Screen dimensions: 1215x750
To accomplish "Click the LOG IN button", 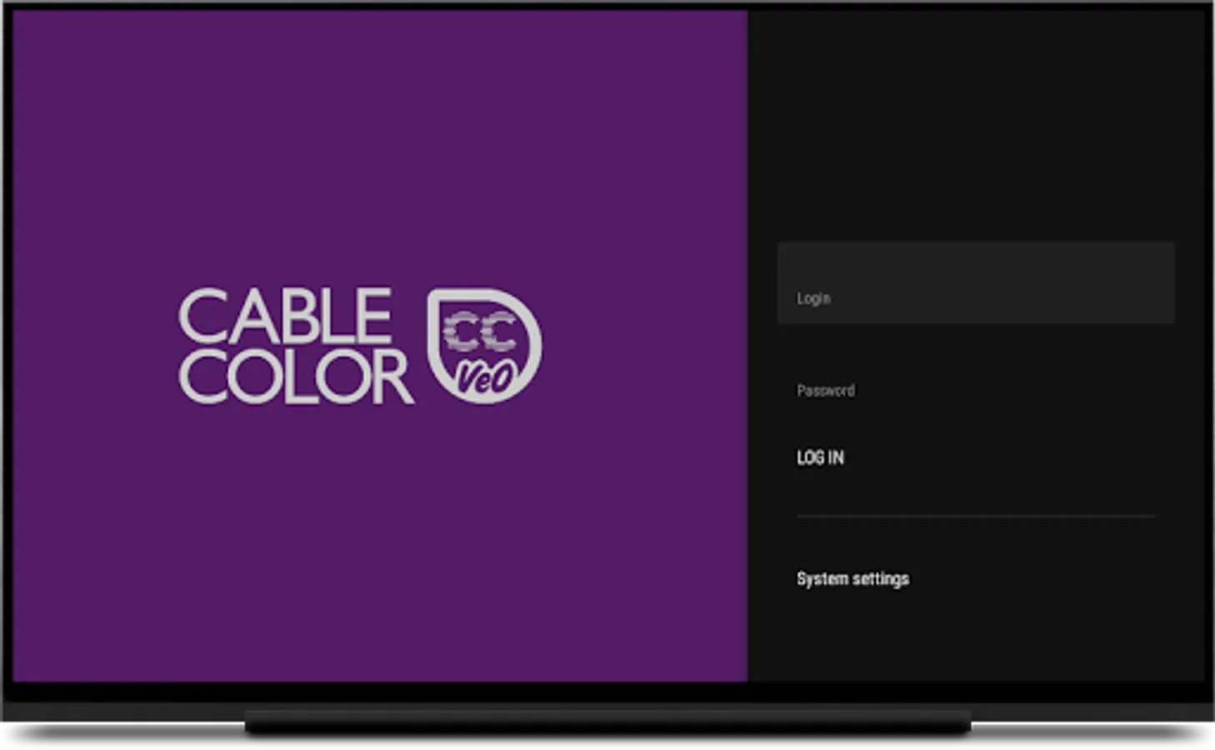I will click(x=820, y=457).
